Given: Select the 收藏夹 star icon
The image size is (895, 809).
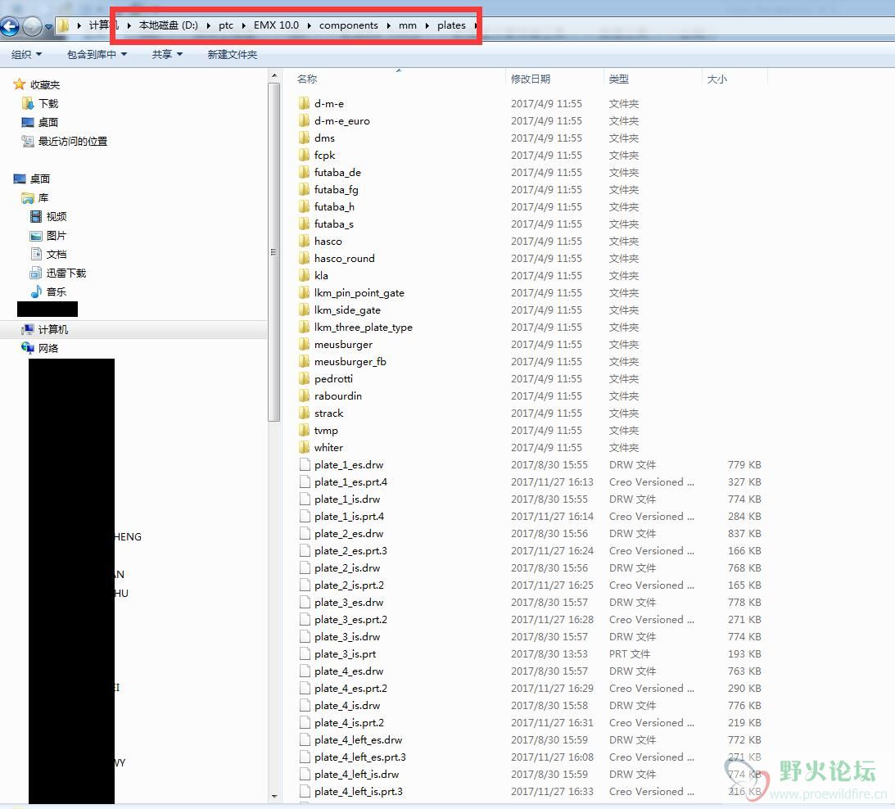Looking at the screenshot, I should [20, 84].
